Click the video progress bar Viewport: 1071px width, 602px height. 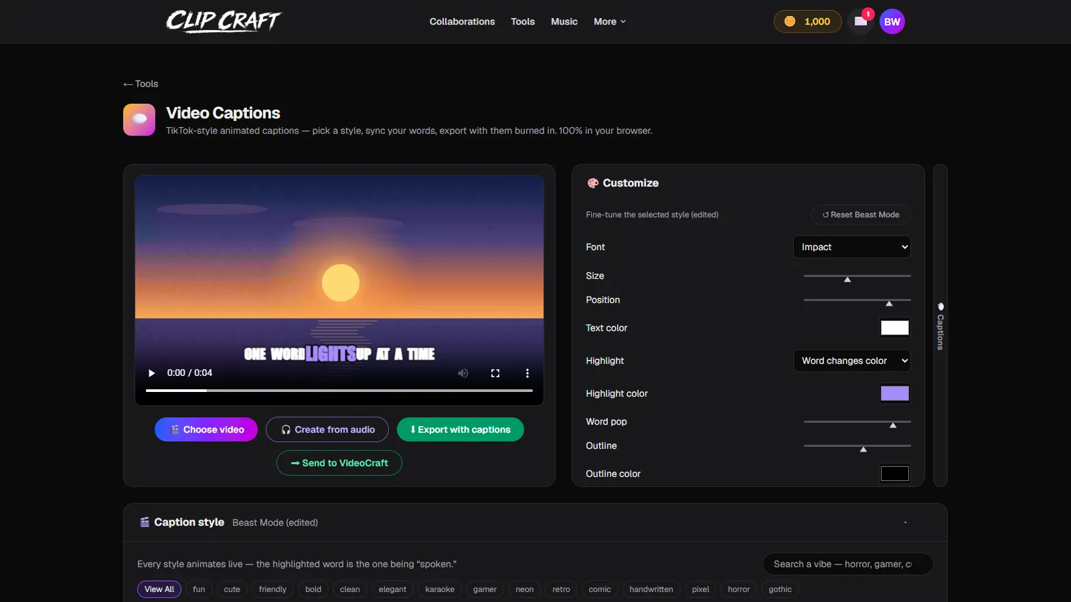pos(339,390)
